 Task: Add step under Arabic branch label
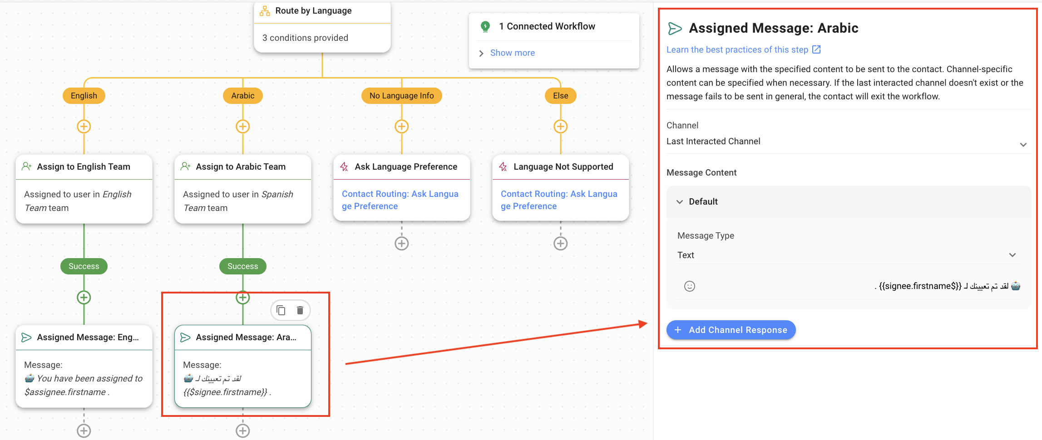[x=243, y=127]
